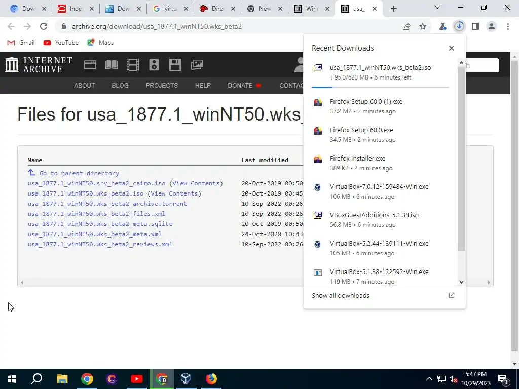The width and height of the screenshot is (519, 389).
Task: Click the address bar URL field
Action: [229, 26]
